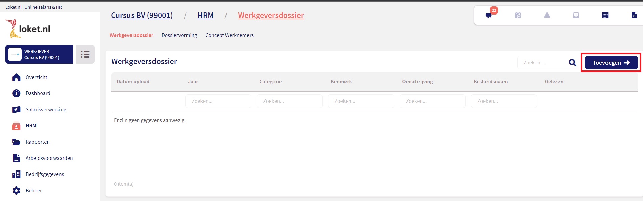Toggle the list menu button beside Werkgever
This screenshot has height=201, width=643.
[x=85, y=54]
